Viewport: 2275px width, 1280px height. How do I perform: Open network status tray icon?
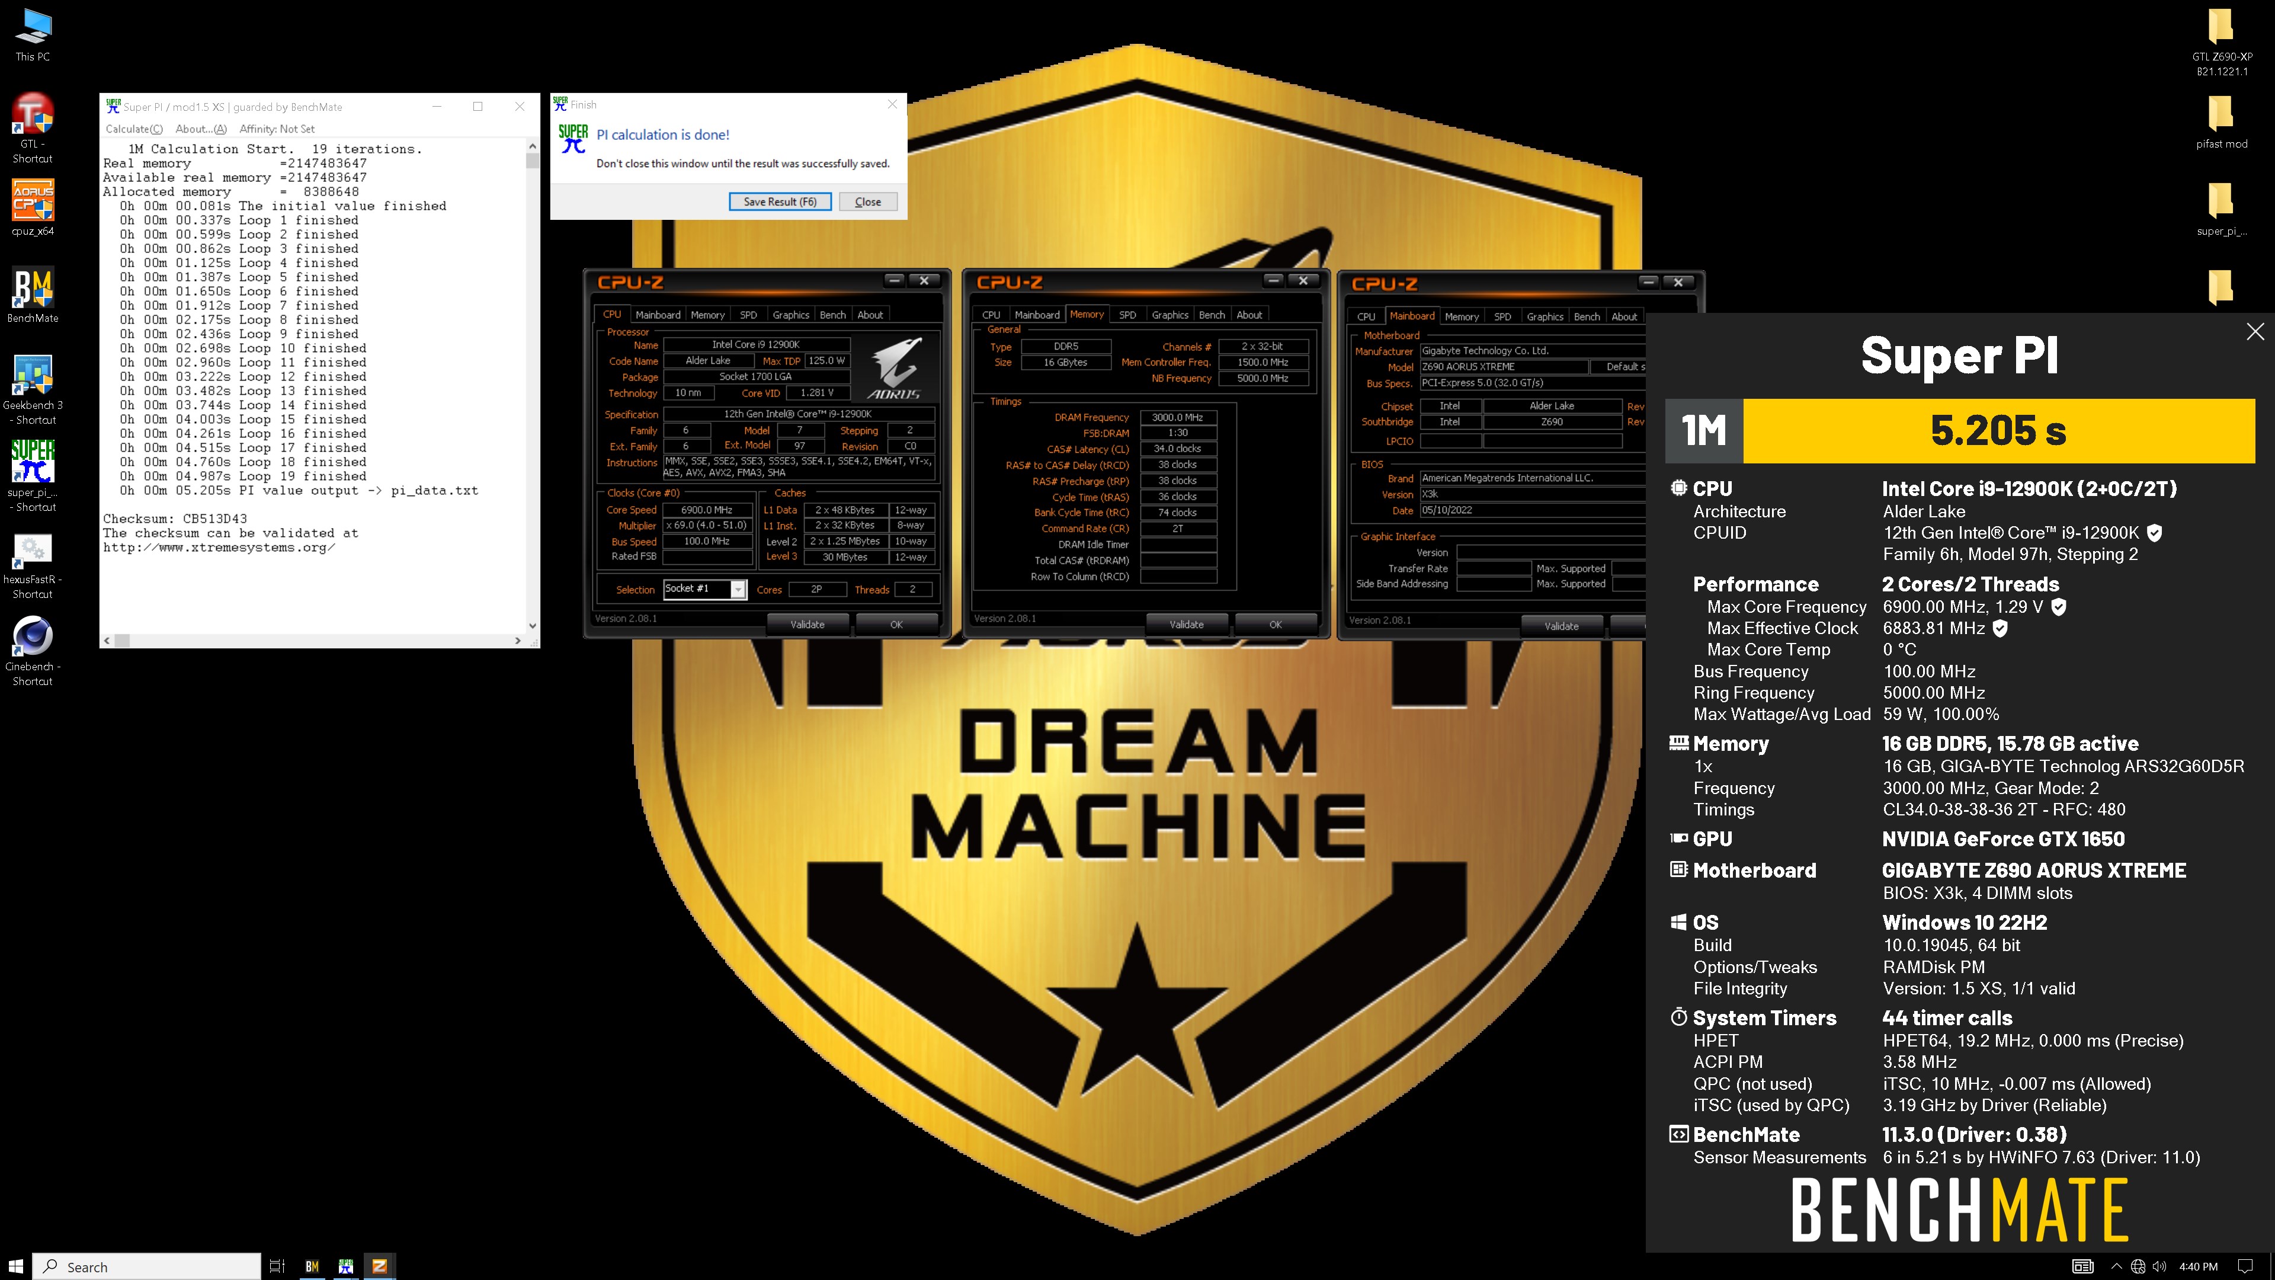[2138, 1266]
